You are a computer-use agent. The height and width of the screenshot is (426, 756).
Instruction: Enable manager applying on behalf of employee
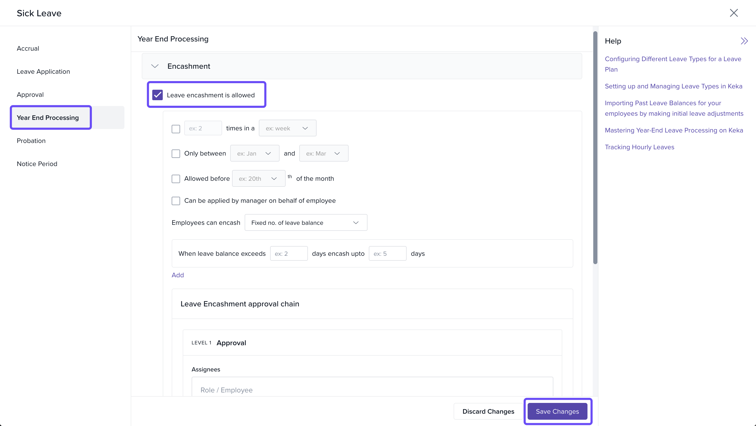point(176,201)
